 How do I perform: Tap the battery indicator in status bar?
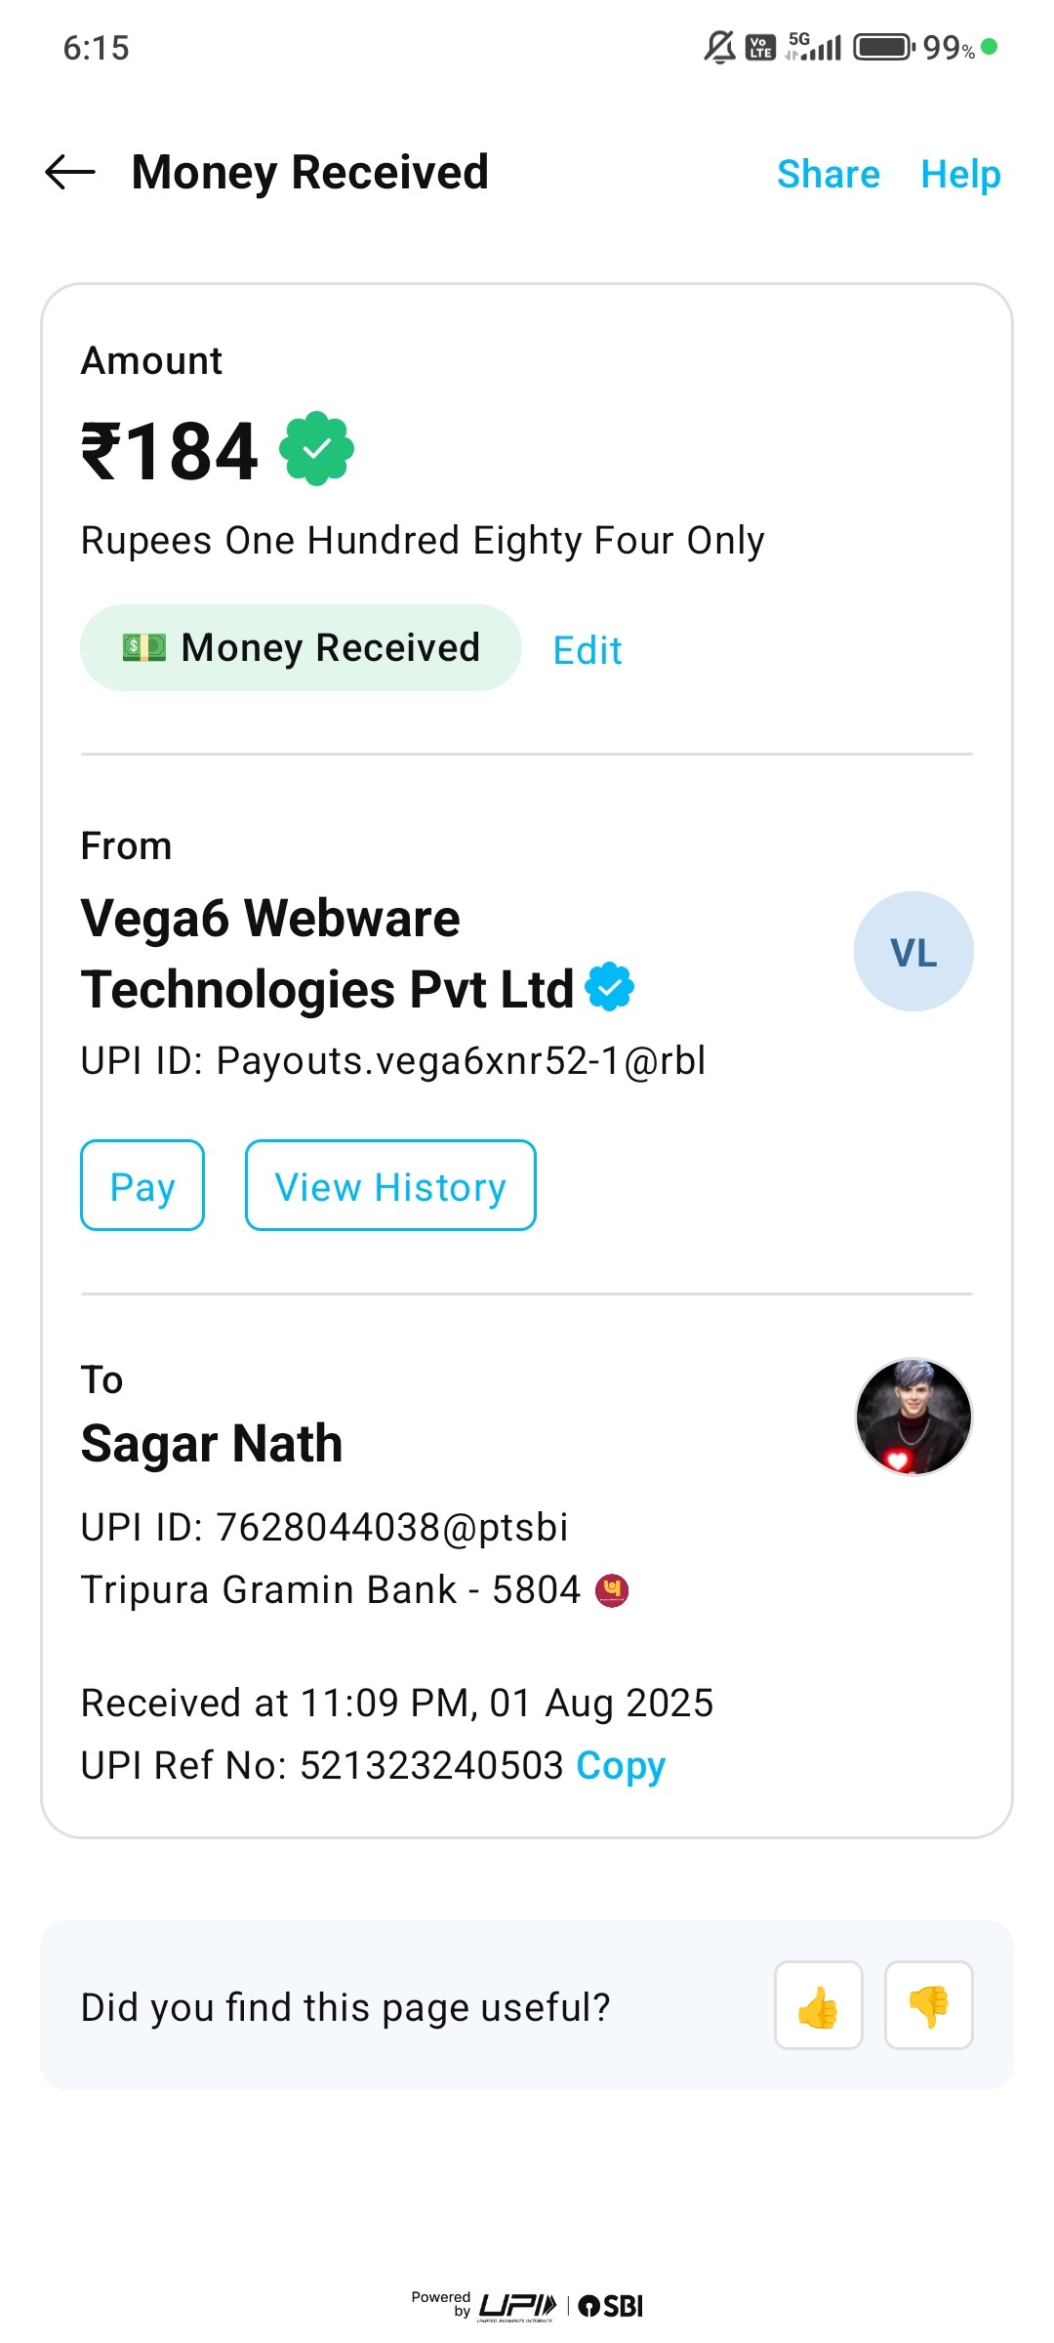tap(883, 47)
